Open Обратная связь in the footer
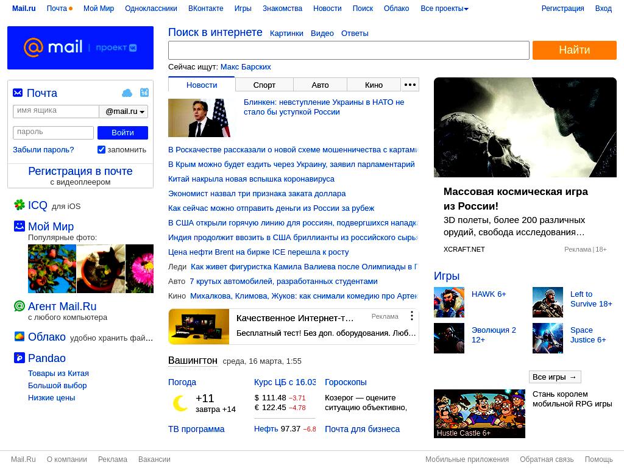 point(547,459)
